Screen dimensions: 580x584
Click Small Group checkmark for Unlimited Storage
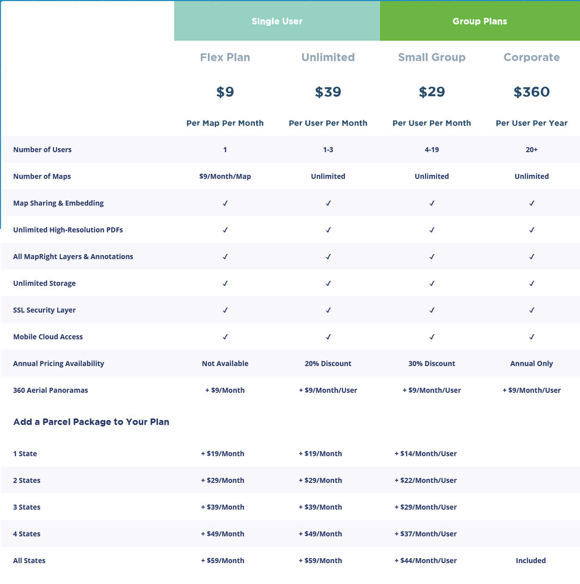[x=432, y=283]
